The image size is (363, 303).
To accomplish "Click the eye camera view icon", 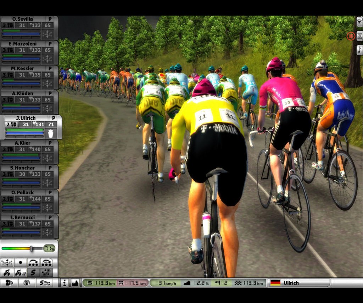I will 359,22.
